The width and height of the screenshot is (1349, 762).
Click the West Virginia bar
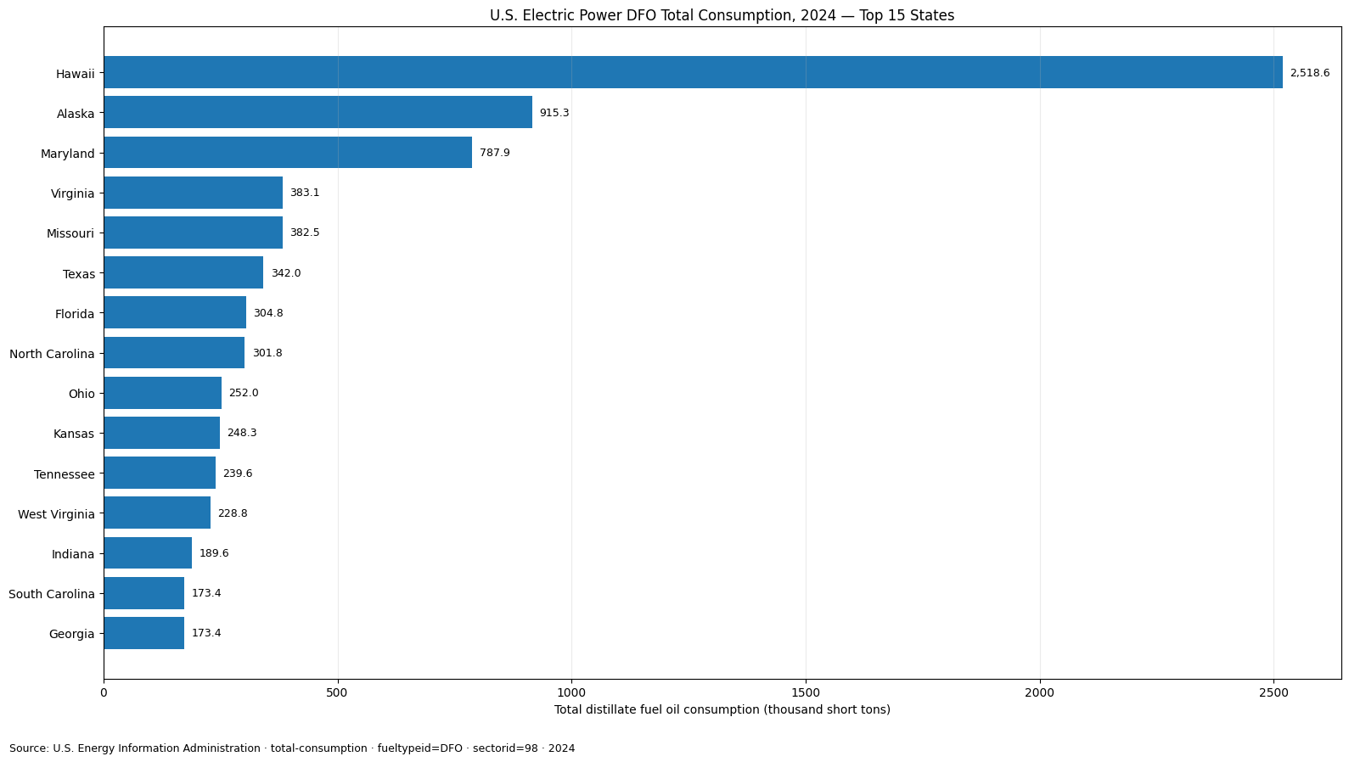coord(157,513)
